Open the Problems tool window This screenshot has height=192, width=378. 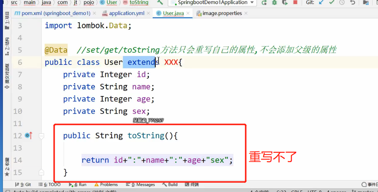click(x=106, y=185)
